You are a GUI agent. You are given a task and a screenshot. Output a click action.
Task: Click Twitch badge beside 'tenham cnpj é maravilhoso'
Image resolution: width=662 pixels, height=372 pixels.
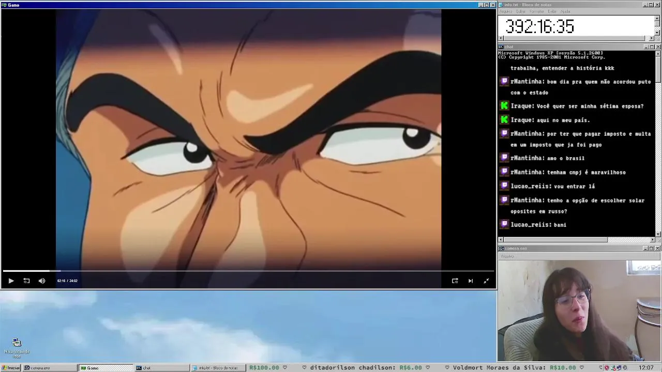(505, 172)
